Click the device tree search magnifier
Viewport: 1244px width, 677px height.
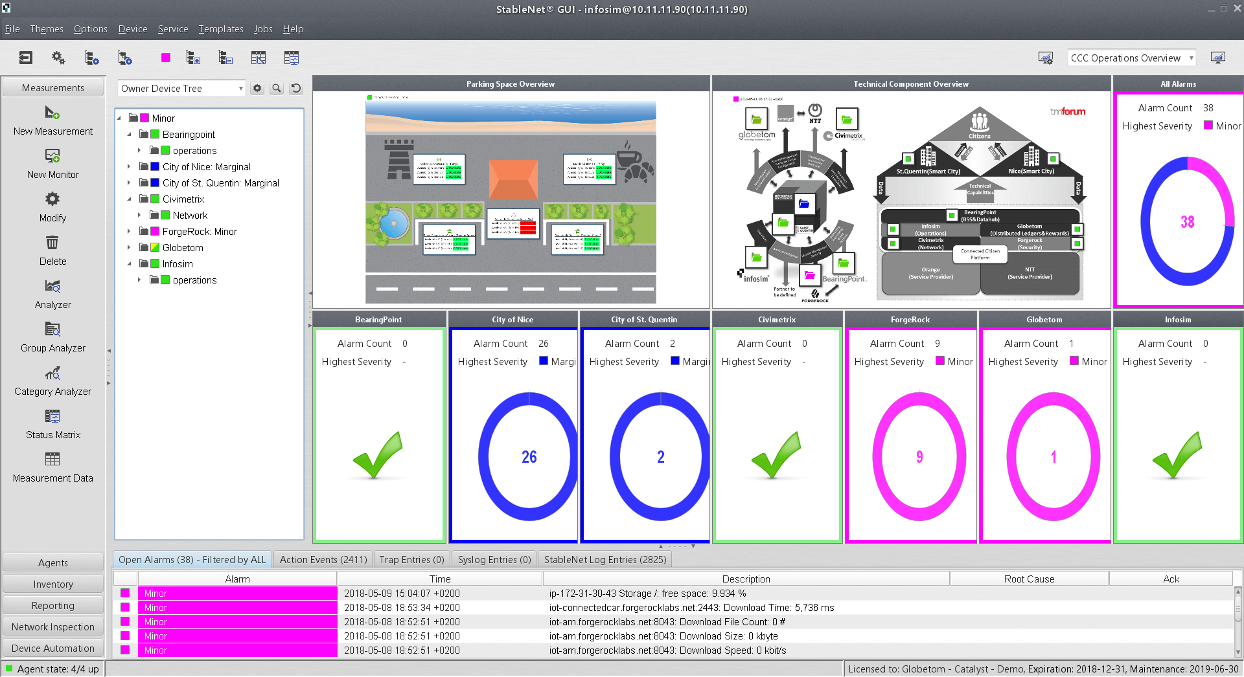click(x=277, y=88)
